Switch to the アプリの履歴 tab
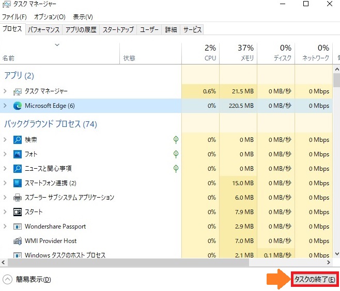This screenshot has width=340, height=291. pyautogui.click(x=81, y=29)
